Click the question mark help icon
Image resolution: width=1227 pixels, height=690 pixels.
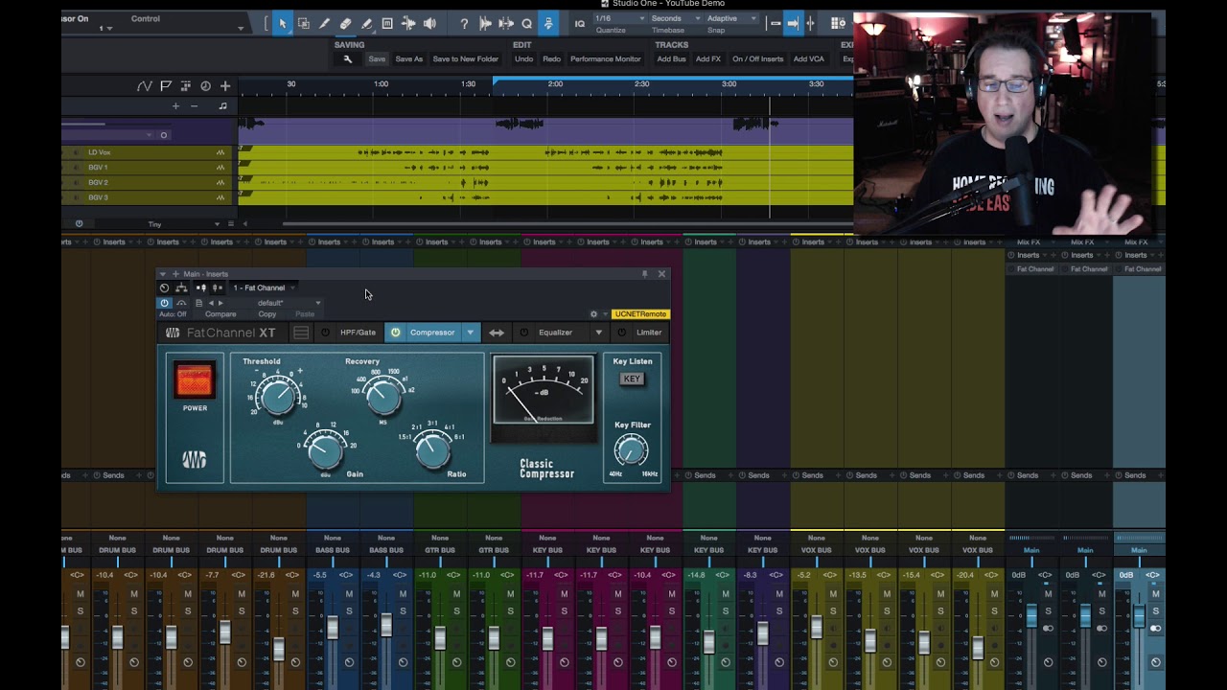(x=464, y=23)
